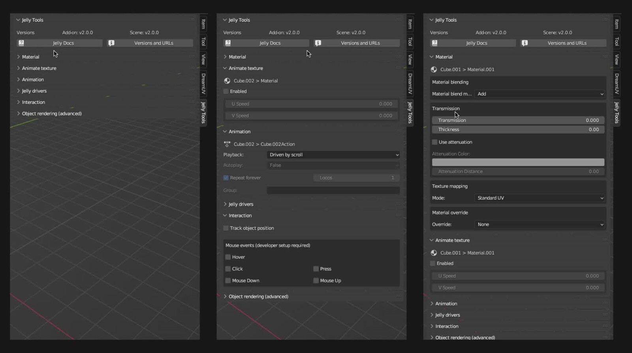632x353 pixels.
Task: Click drag handle on middle panel Interaction header
Action: point(399,215)
